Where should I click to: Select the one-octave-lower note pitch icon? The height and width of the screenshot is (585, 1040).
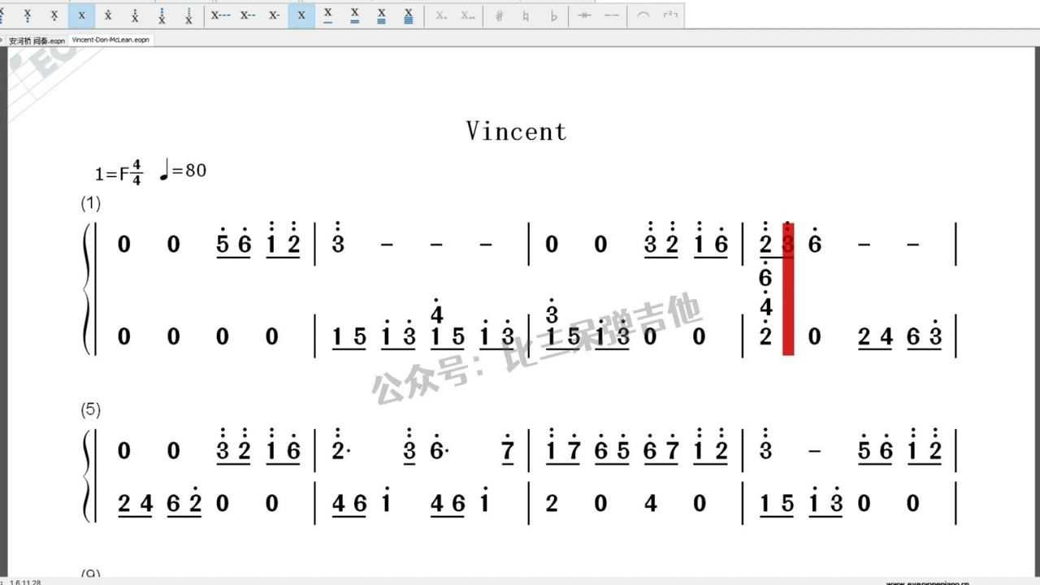[54, 15]
